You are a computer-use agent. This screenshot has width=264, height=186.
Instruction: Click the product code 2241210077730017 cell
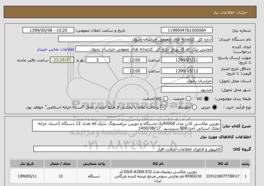coord(223,176)
